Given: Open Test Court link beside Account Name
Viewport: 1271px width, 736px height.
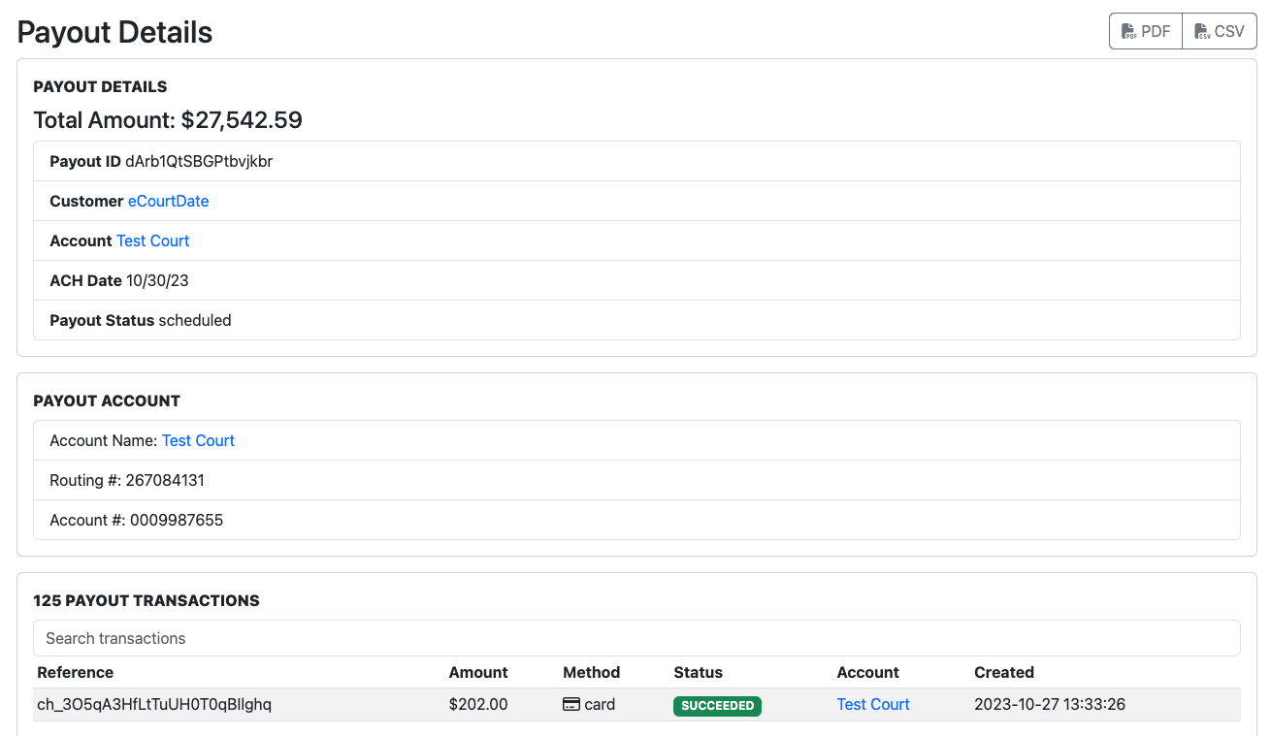Looking at the screenshot, I should 198,440.
